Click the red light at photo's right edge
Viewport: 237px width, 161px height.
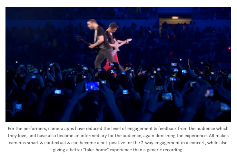coord(230,48)
